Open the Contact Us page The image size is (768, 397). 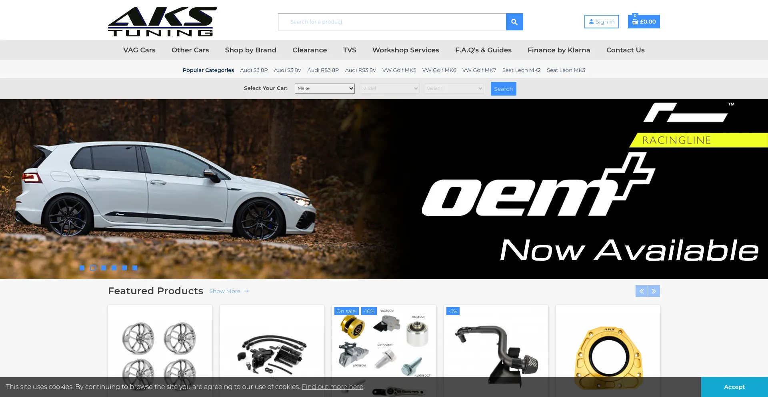coord(626,50)
